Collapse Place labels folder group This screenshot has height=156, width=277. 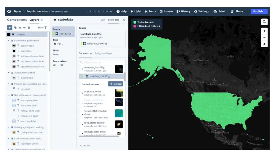8,40
